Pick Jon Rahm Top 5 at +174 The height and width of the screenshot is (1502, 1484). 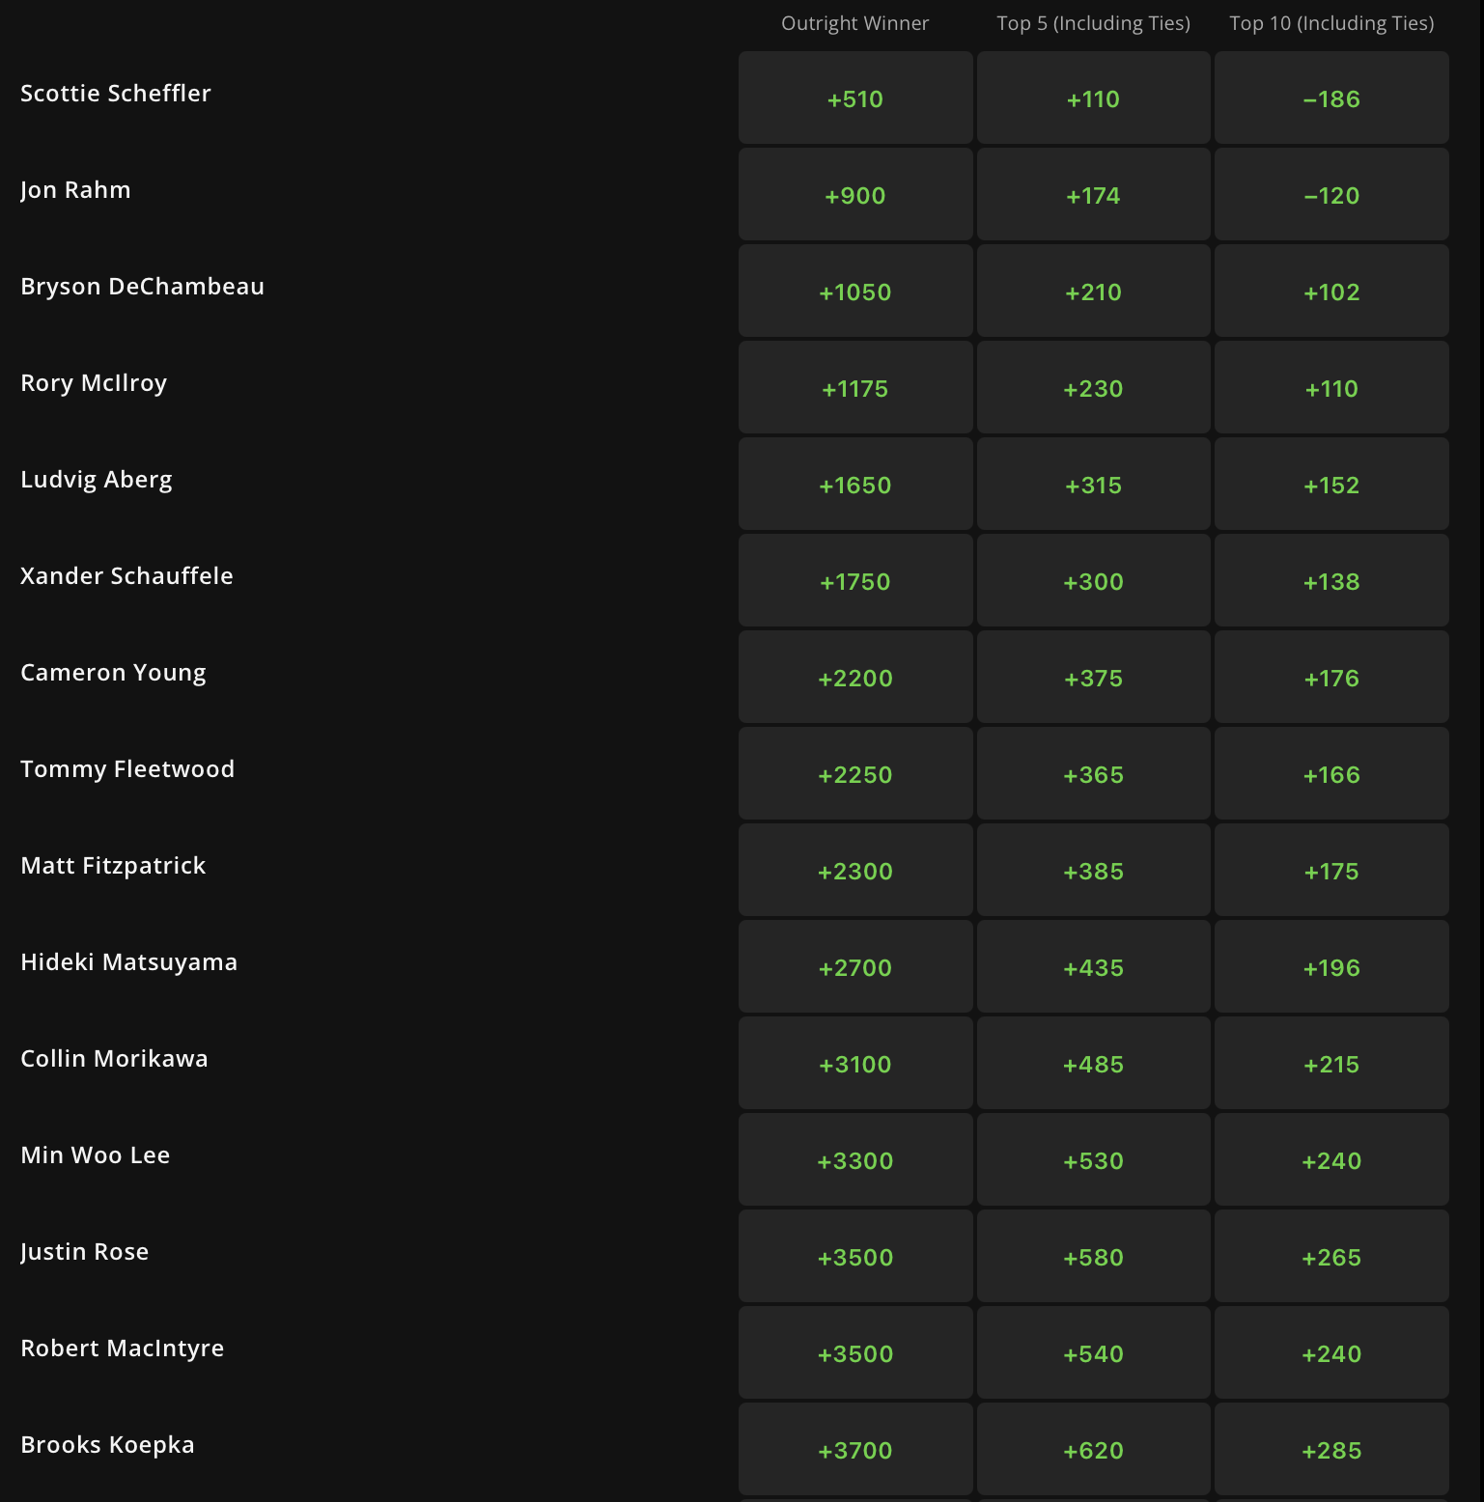coord(1093,195)
